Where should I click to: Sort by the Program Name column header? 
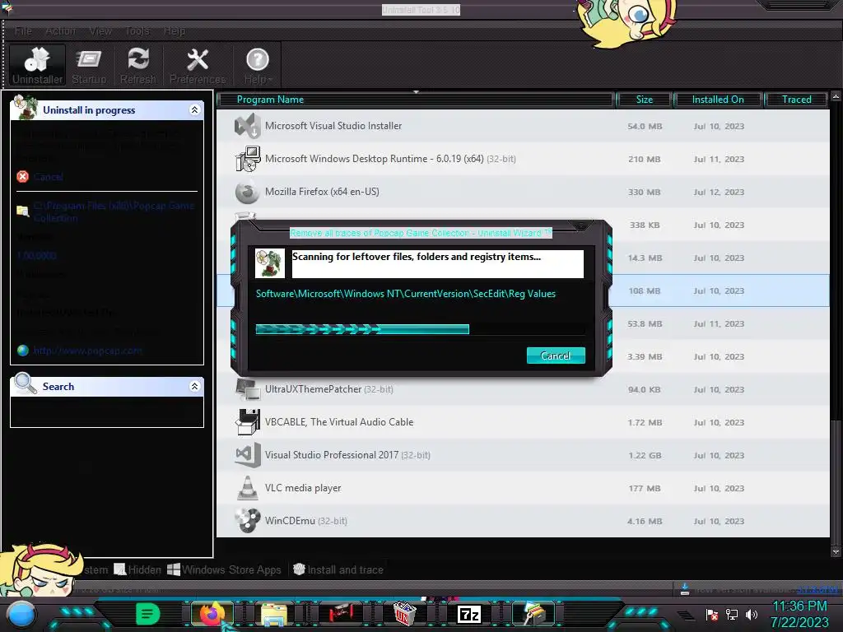click(x=415, y=100)
